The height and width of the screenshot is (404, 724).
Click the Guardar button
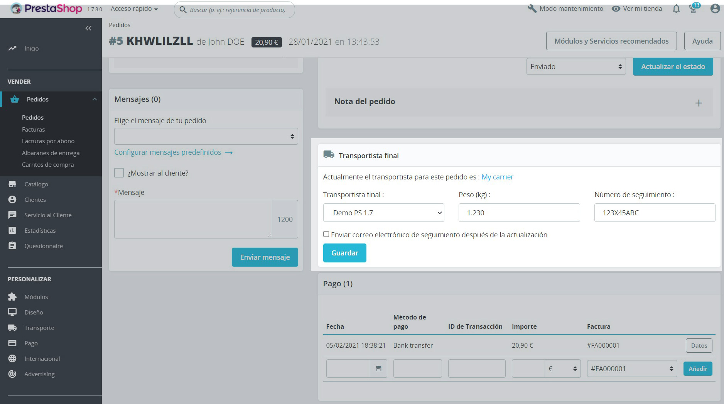pos(344,253)
